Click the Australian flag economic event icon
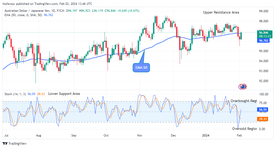The width and height of the screenshot is (276, 148). click(241, 87)
